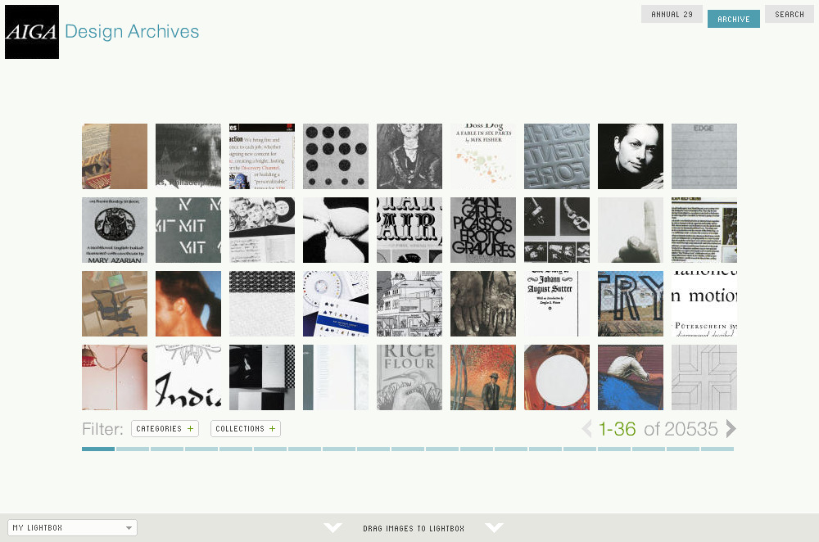
Task: Open the newspaper text column thumbnail
Action: point(704,230)
